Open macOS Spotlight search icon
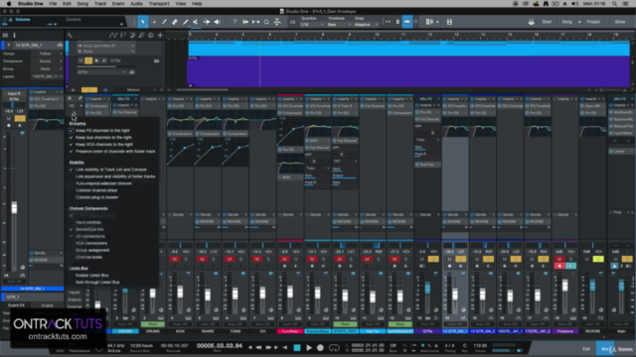 (x=615, y=4)
